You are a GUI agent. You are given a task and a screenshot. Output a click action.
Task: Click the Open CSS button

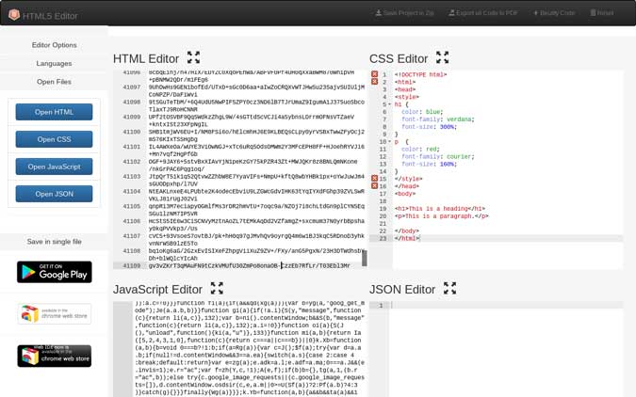tap(54, 139)
